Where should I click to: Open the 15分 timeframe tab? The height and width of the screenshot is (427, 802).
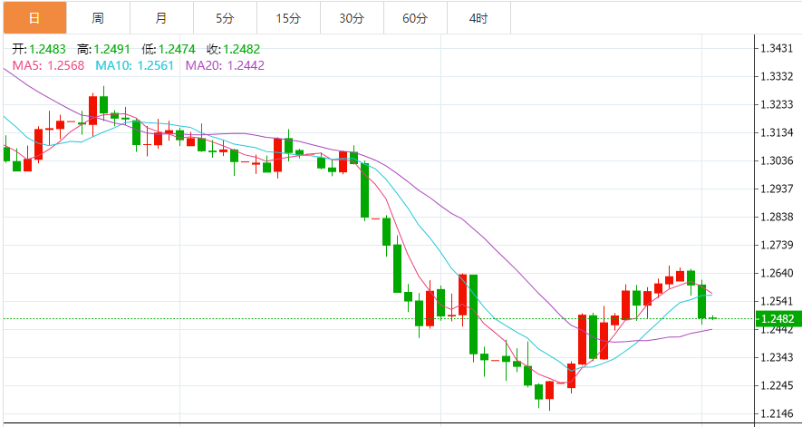(288, 18)
